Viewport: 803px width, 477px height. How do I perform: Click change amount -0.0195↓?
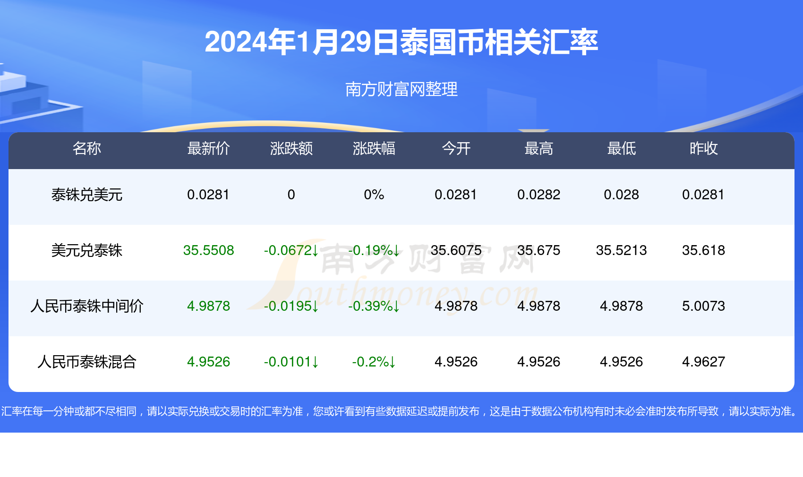291,306
